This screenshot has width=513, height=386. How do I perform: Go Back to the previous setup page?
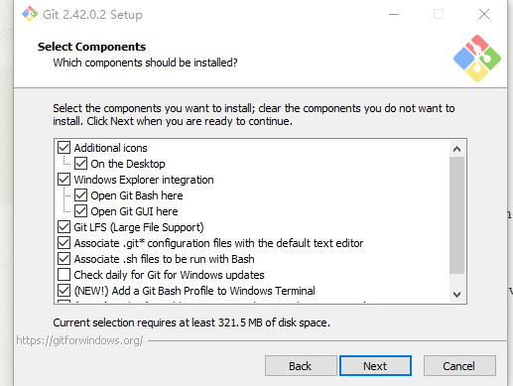point(301,366)
